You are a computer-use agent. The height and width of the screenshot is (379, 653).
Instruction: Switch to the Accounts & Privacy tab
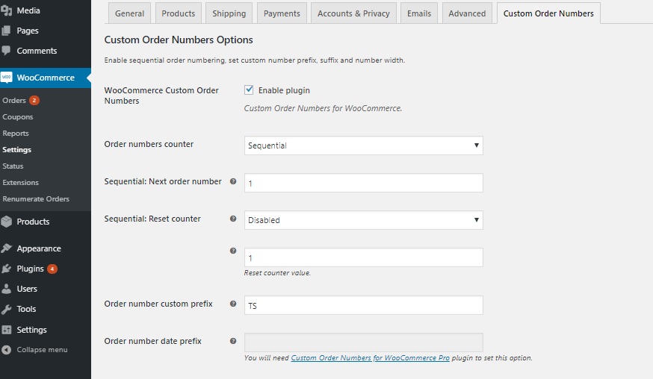pos(353,13)
